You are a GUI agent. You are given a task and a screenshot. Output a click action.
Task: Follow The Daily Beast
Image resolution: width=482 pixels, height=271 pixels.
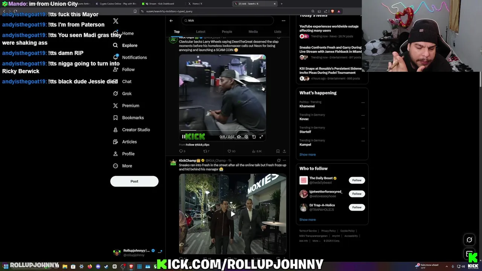357,180
